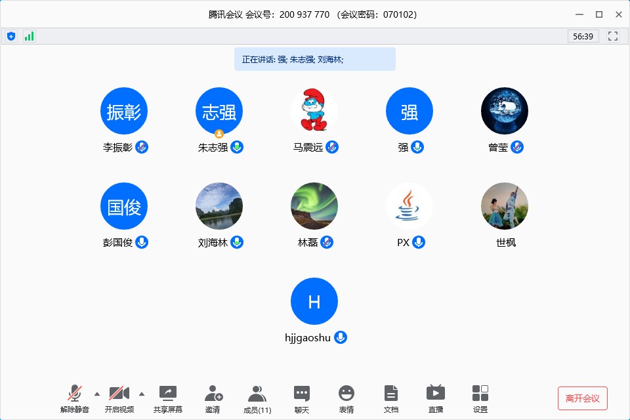630x420 pixels.
Task: Open the emoji reactions
Action: pyautogui.click(x=346, y=398)
